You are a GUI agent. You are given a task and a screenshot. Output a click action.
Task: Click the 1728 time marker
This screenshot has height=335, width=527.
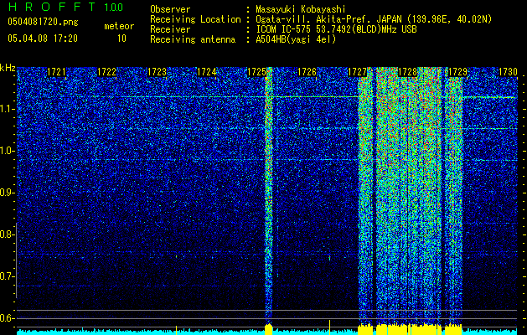pyautogui.click(x=407, y=72)
